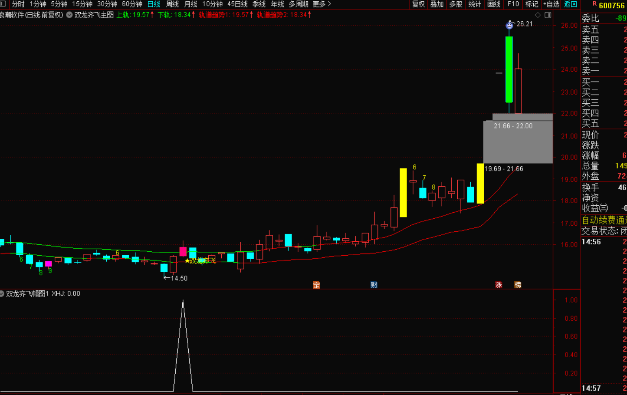Click the window layout icon at top-left corner
The height and width of the screenshot is (395, 627).
point(3,4)
